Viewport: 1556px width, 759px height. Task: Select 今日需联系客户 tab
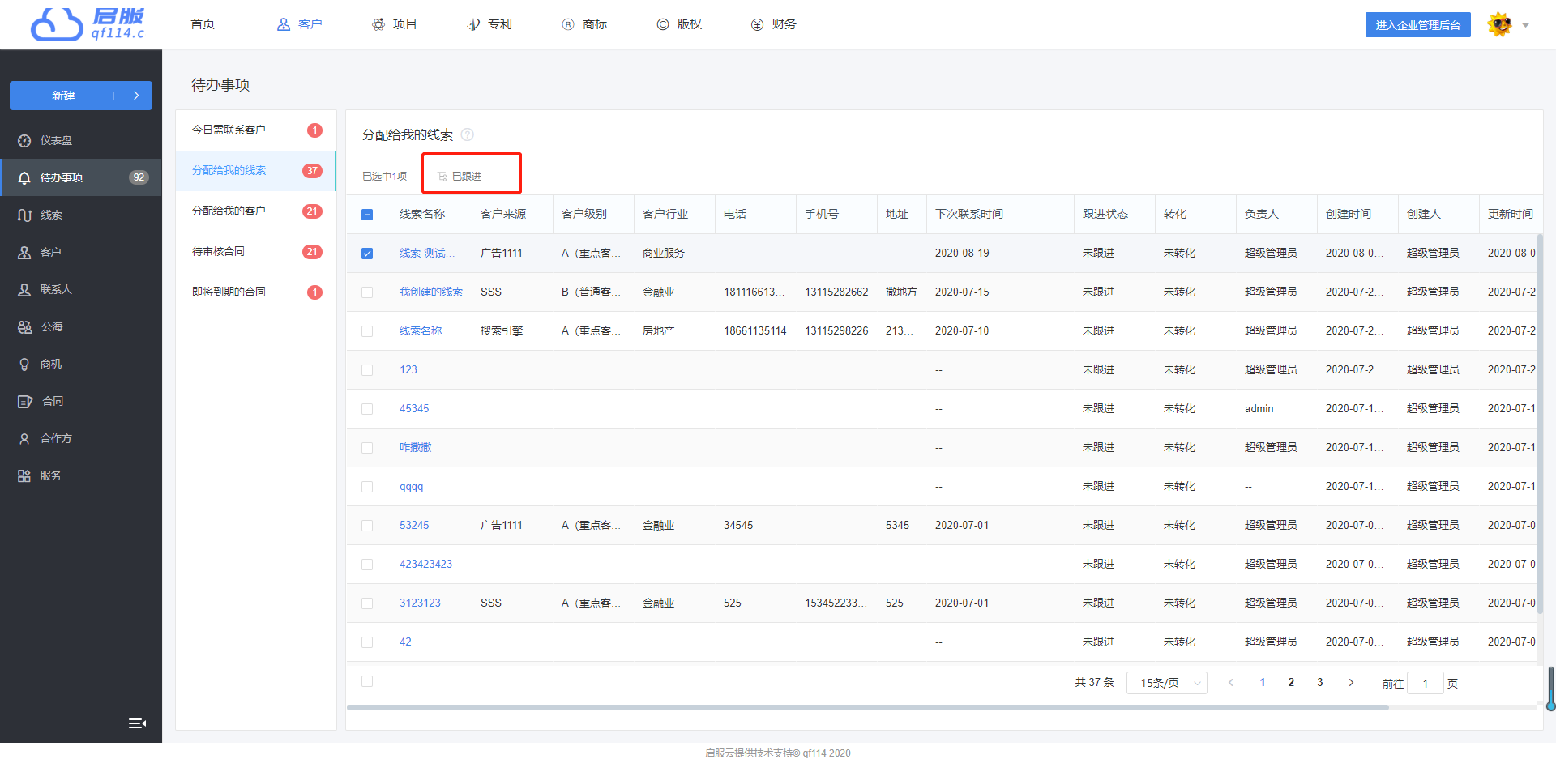tap(256, 130)
